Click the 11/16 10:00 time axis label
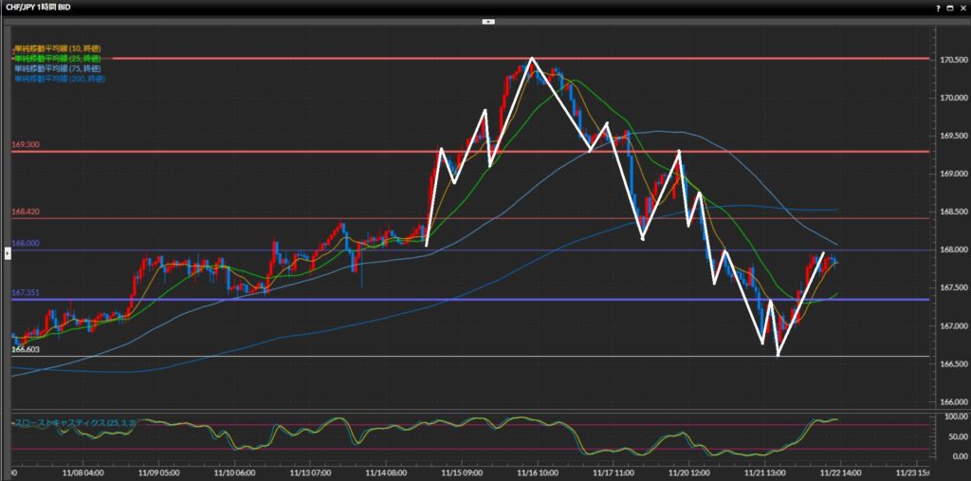Image resolution: width=971 pixels, height=481 pixels. (x=539, y=472)
